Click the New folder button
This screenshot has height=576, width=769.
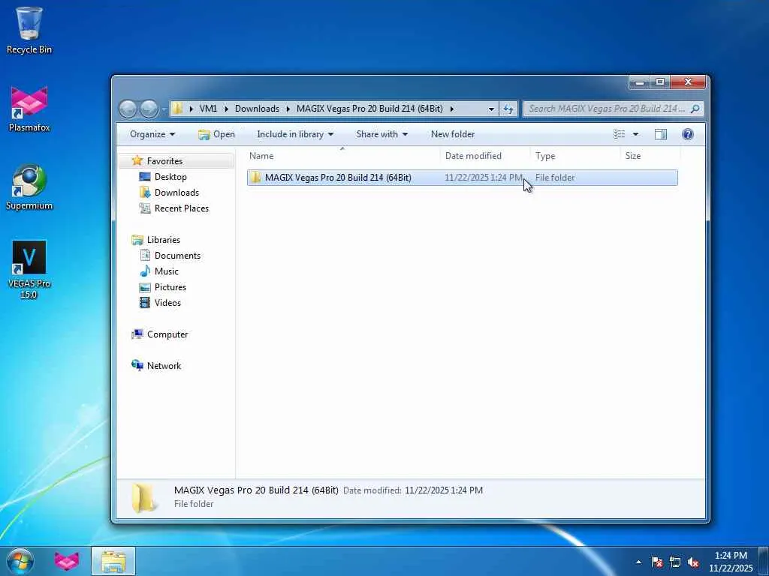pos(453,134)
